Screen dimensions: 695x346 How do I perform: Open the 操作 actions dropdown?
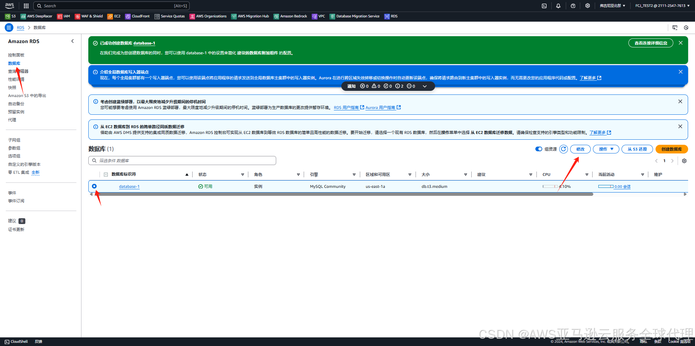click(606, 149)
